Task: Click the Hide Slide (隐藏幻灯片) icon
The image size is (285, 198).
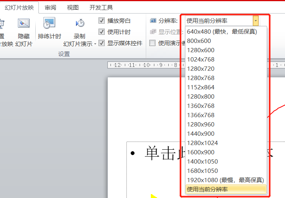Action: (24, 24)
